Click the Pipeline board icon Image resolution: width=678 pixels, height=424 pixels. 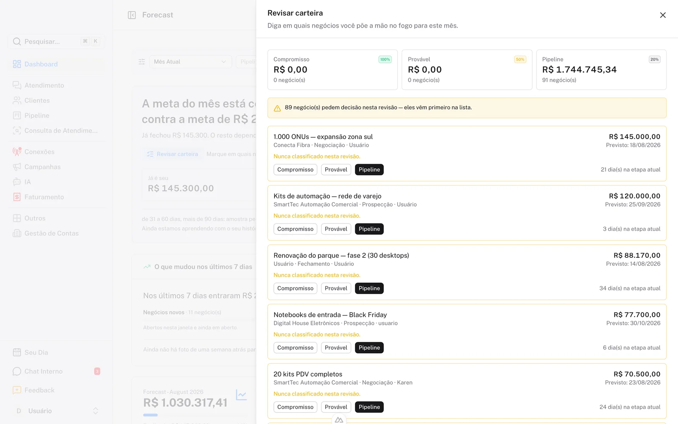click(17, 115)
